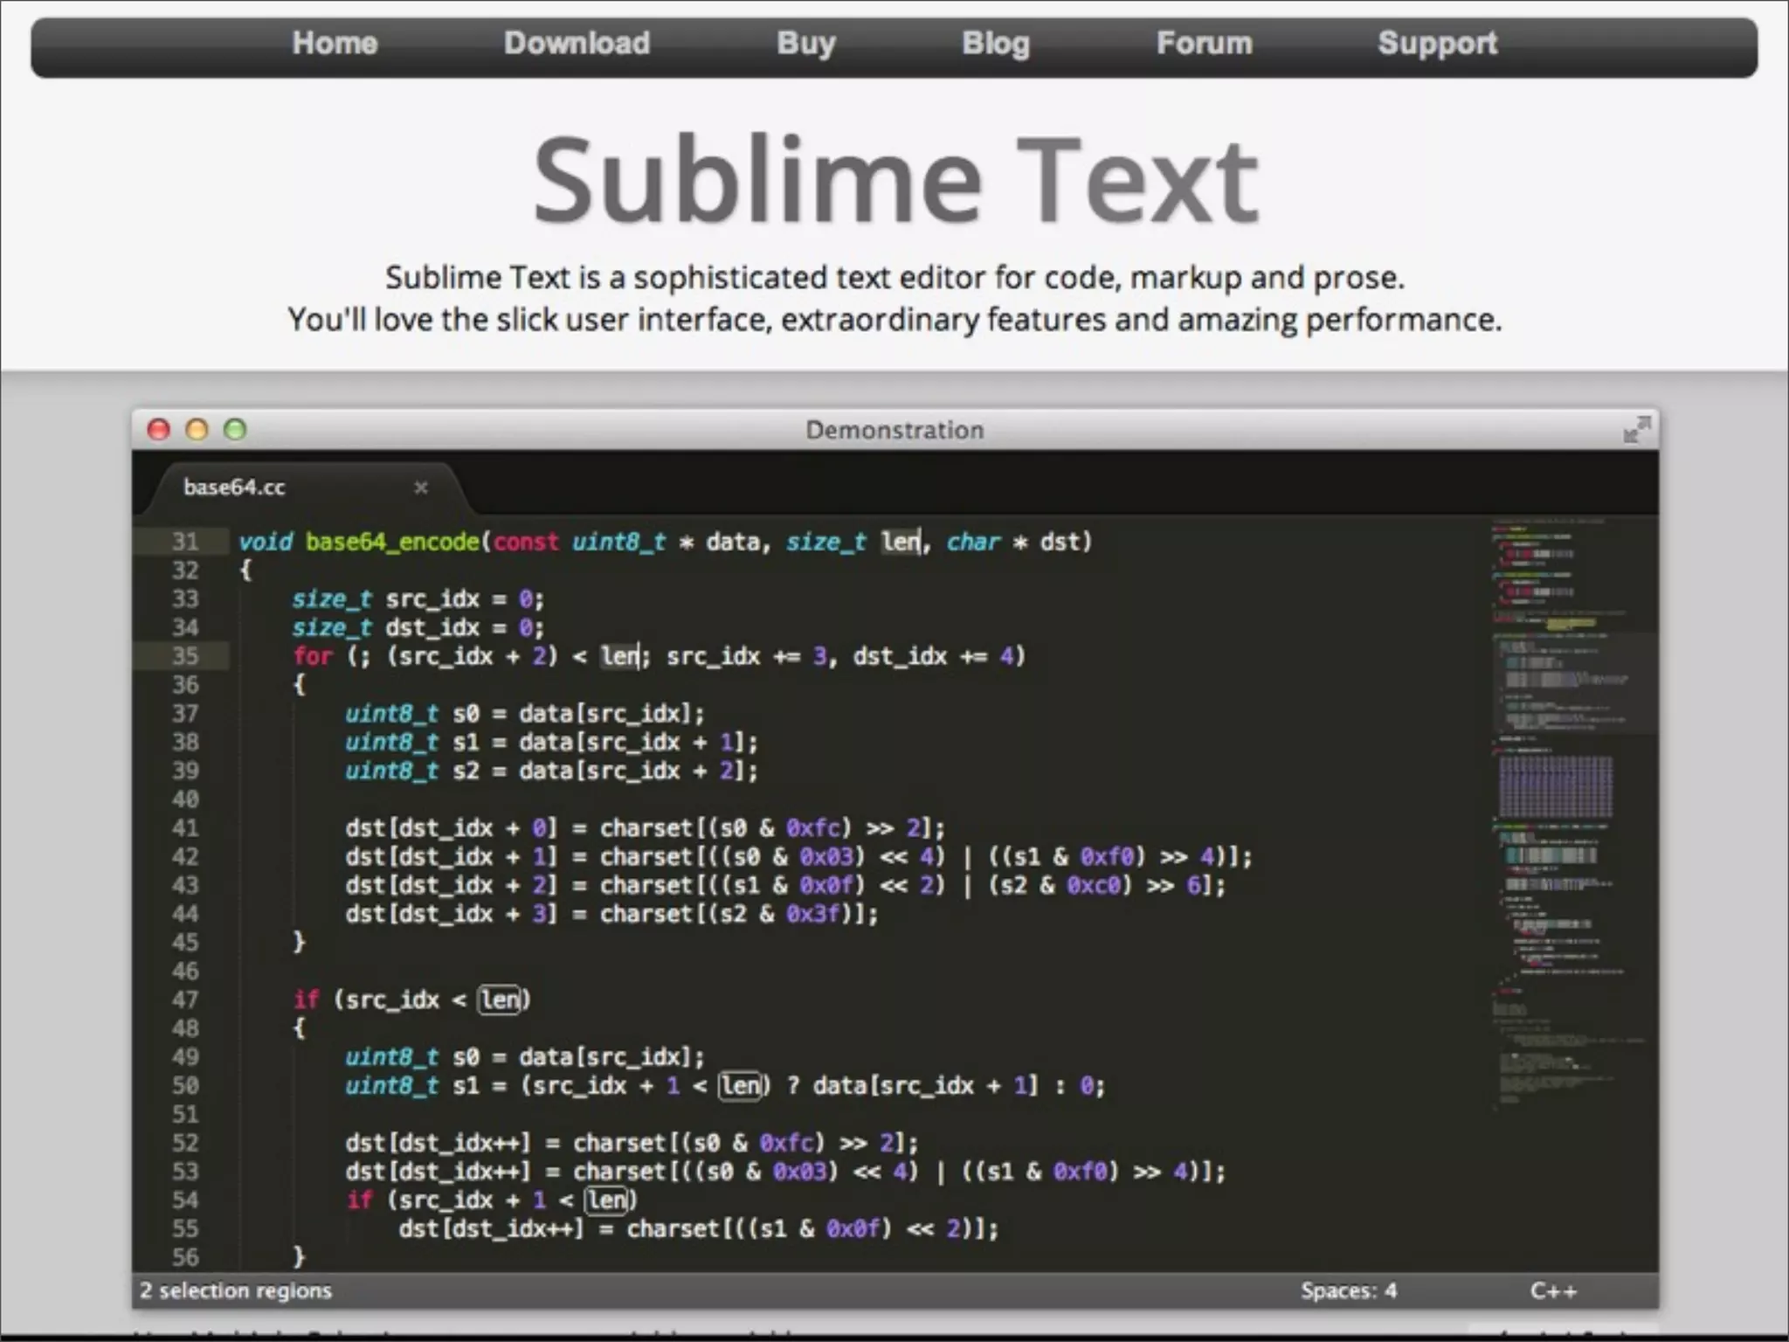This screenshot has height=1342, width=1789.
Task: Click the red close window button
Action: pos(158,429)
